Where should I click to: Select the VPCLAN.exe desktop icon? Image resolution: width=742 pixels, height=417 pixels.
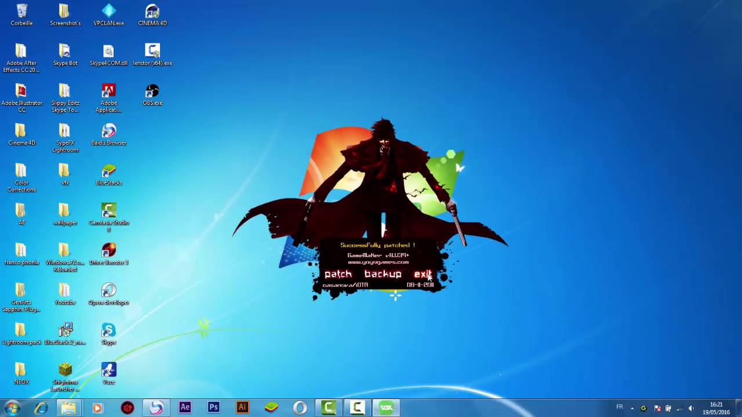point(108,16)
